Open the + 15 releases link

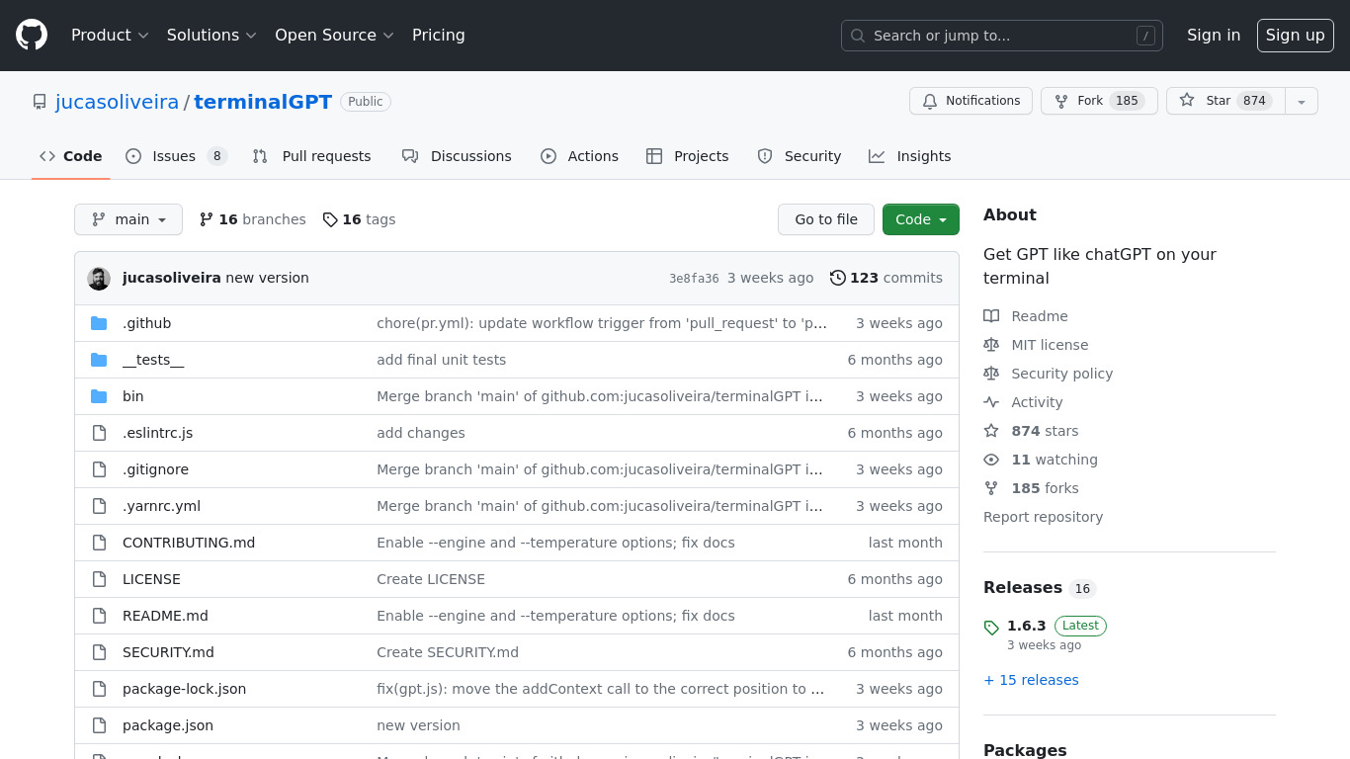(1031, 680)
